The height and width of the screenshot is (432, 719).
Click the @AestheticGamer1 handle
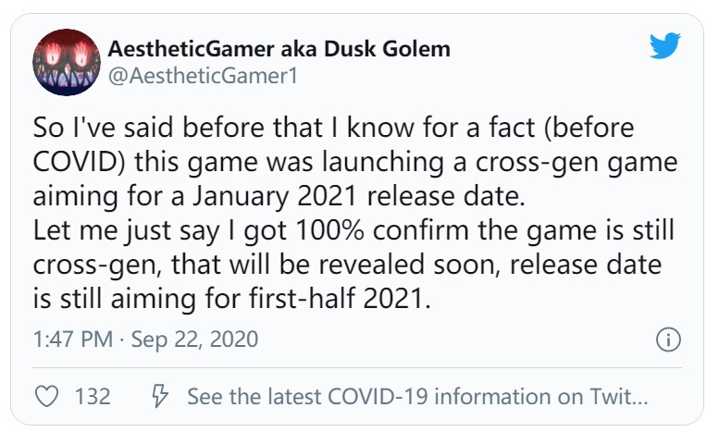click(204, 77)
